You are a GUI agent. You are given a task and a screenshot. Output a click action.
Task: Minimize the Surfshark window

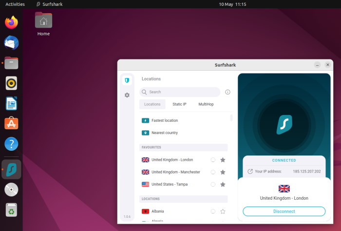(x=317, y=65)
